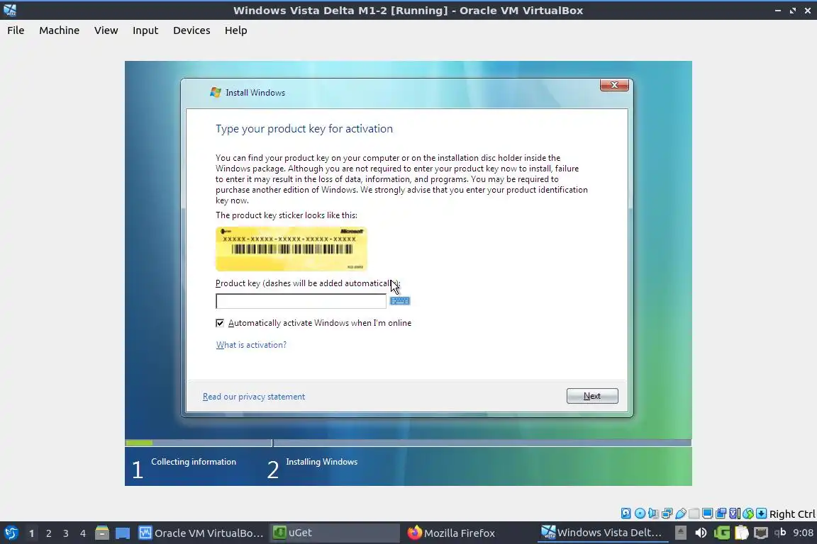This screenshot has height=544, width=817.
Task: Open the Lubuntu start menu bird icon
Action: (x=11, y=533)
